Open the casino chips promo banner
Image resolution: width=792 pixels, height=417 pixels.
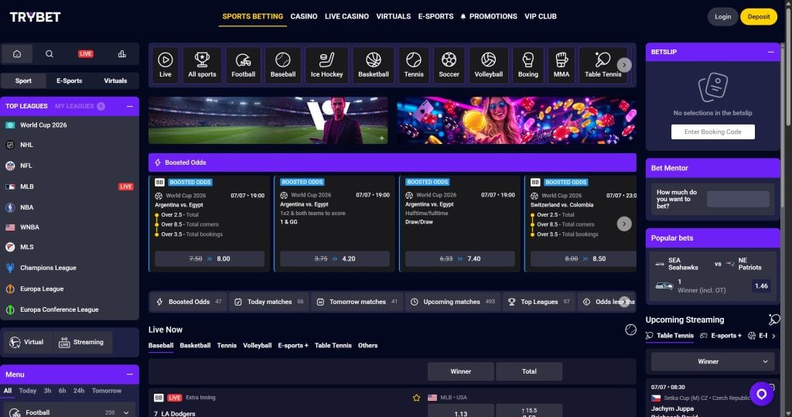516,120
